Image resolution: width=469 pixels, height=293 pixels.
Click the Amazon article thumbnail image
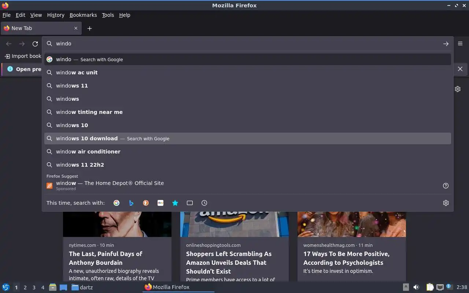[234, 224]
